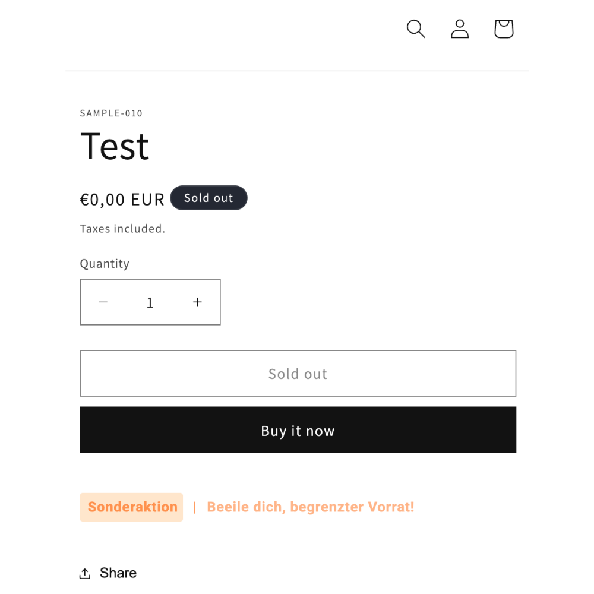Open the account profile icon
The image size is (594, 594).
click(x=460, y=29)
